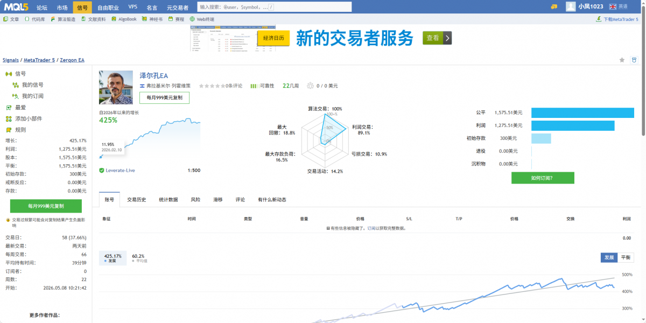Switch to the 交易历史 tab
Screen dimensions: 646x323
[137, 199]
